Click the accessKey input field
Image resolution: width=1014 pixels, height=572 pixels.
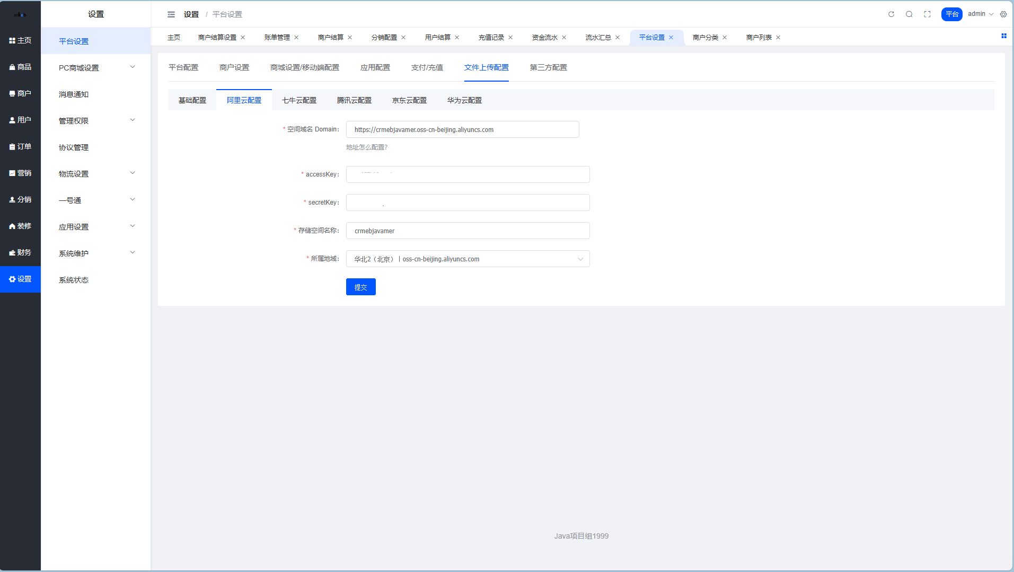click(468, 174)
